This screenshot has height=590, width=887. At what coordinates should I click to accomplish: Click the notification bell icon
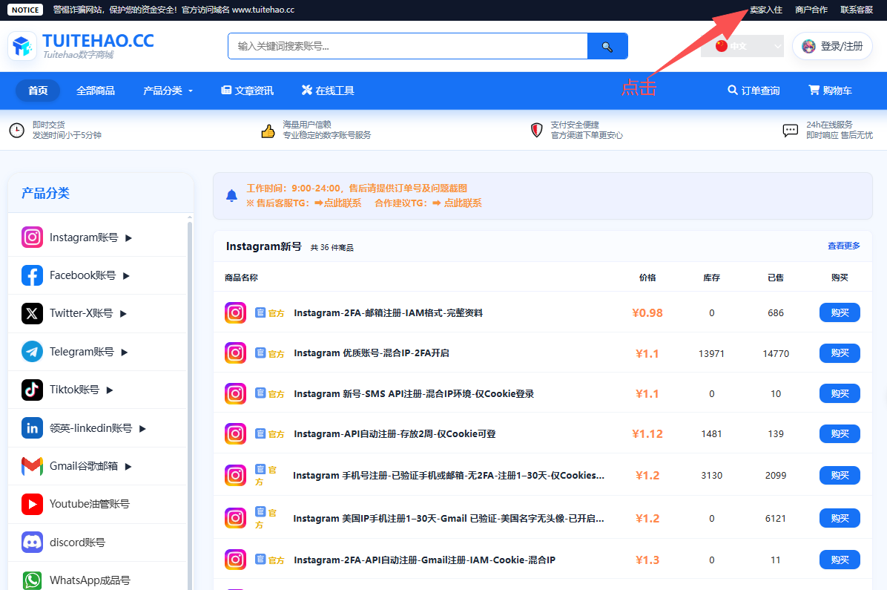[x=231, y=196]
